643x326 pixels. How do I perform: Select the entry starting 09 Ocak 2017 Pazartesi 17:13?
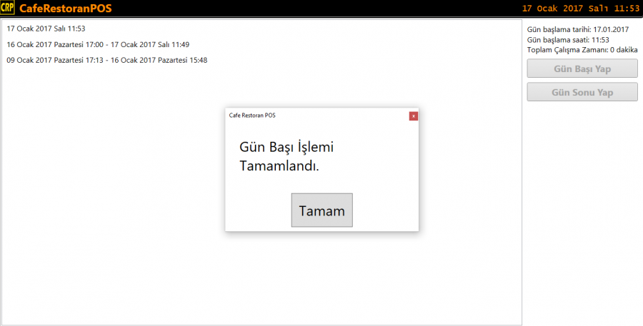point(106,60)
